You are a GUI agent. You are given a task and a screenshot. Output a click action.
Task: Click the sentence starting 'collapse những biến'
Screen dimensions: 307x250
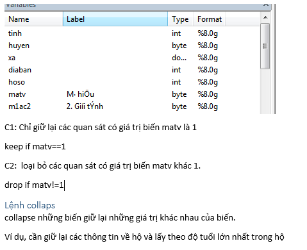[120, 218]
